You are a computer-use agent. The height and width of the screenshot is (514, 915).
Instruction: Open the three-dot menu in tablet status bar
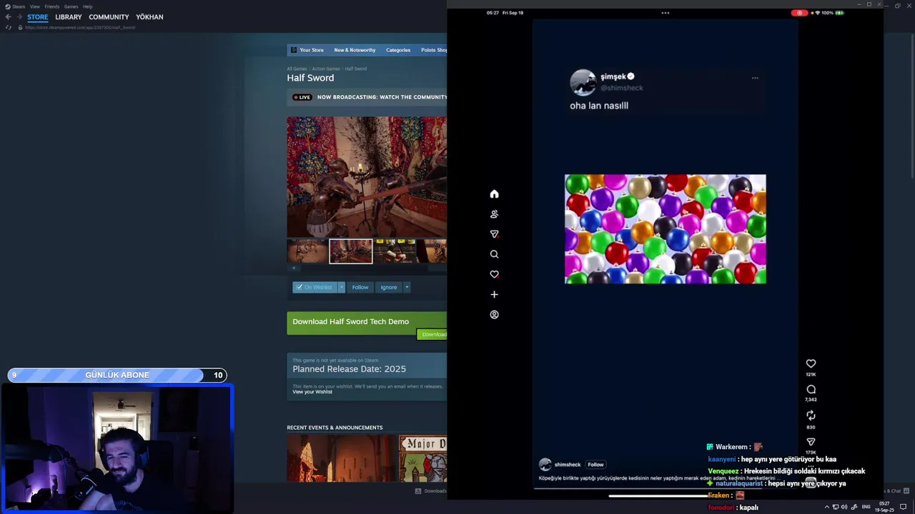pyautogui.click(x=666, y=13)
